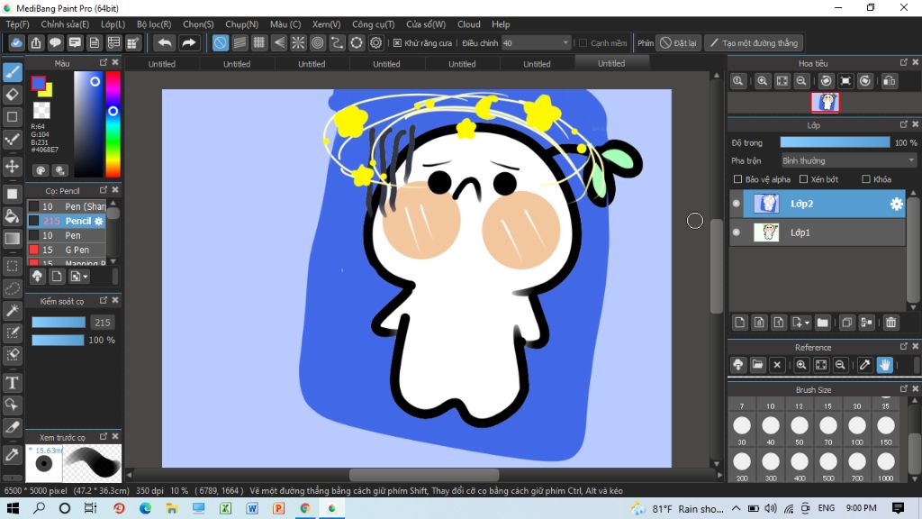Select the Pen (Sharp) brush
Image resolution: width=922 pixels, height=519 pixels.
(x=67, y=206)
